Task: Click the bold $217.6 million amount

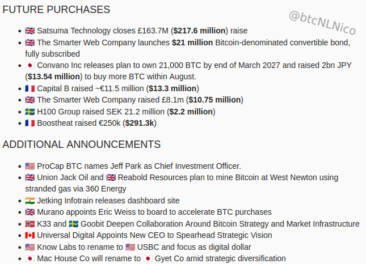Action: 199,31
